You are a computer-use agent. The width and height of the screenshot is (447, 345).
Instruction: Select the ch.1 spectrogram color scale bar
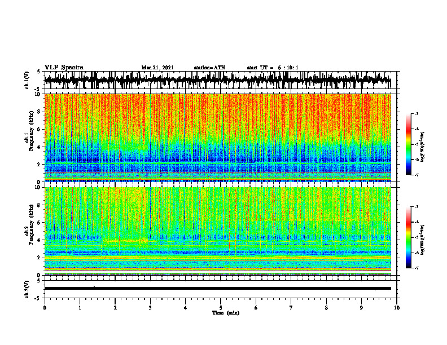point(408,144)
